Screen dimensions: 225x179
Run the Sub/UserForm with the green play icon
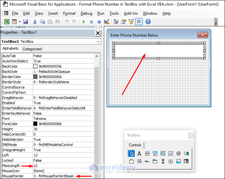(84, 22)
